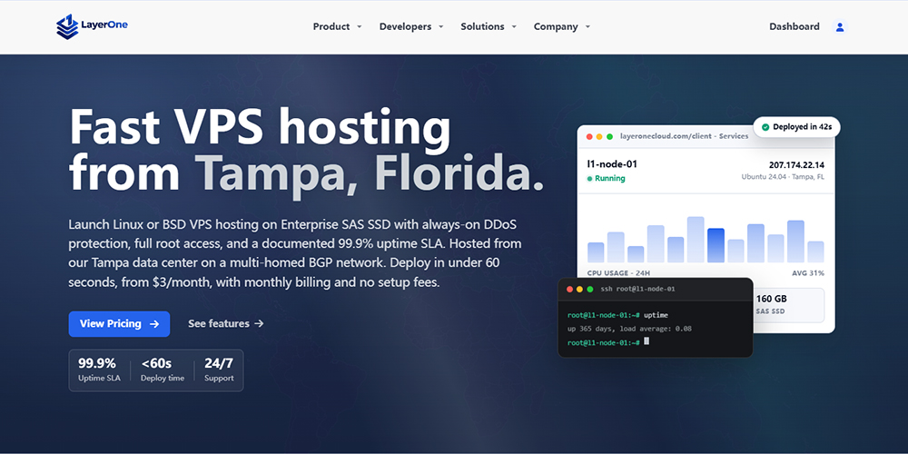Image resolution: width=908 pixels, height=454 pixels.
Task: Click the arrow icon beside See features
Action: point(259,324)
